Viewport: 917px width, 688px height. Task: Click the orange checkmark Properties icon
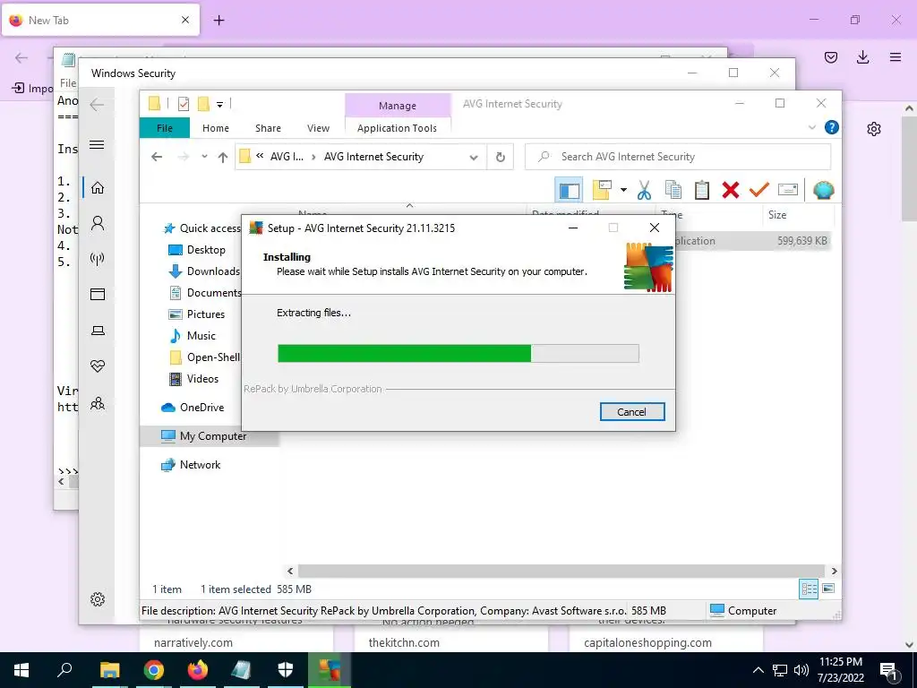pyautogui.click(x=758, y=189)
